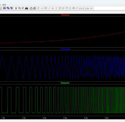
Task: Click the 3.5s time axis label
Action: (107, 118)
